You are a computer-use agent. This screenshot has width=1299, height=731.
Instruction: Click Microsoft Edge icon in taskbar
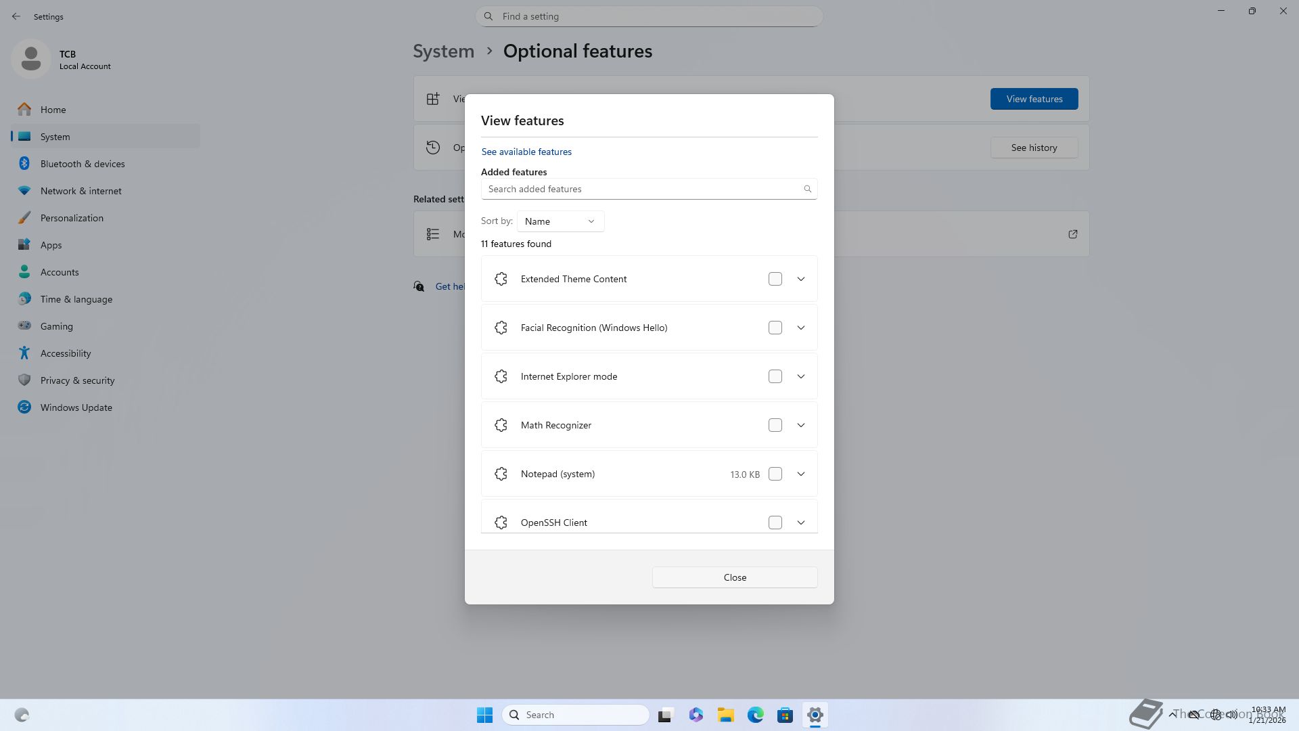coord(755,715)
